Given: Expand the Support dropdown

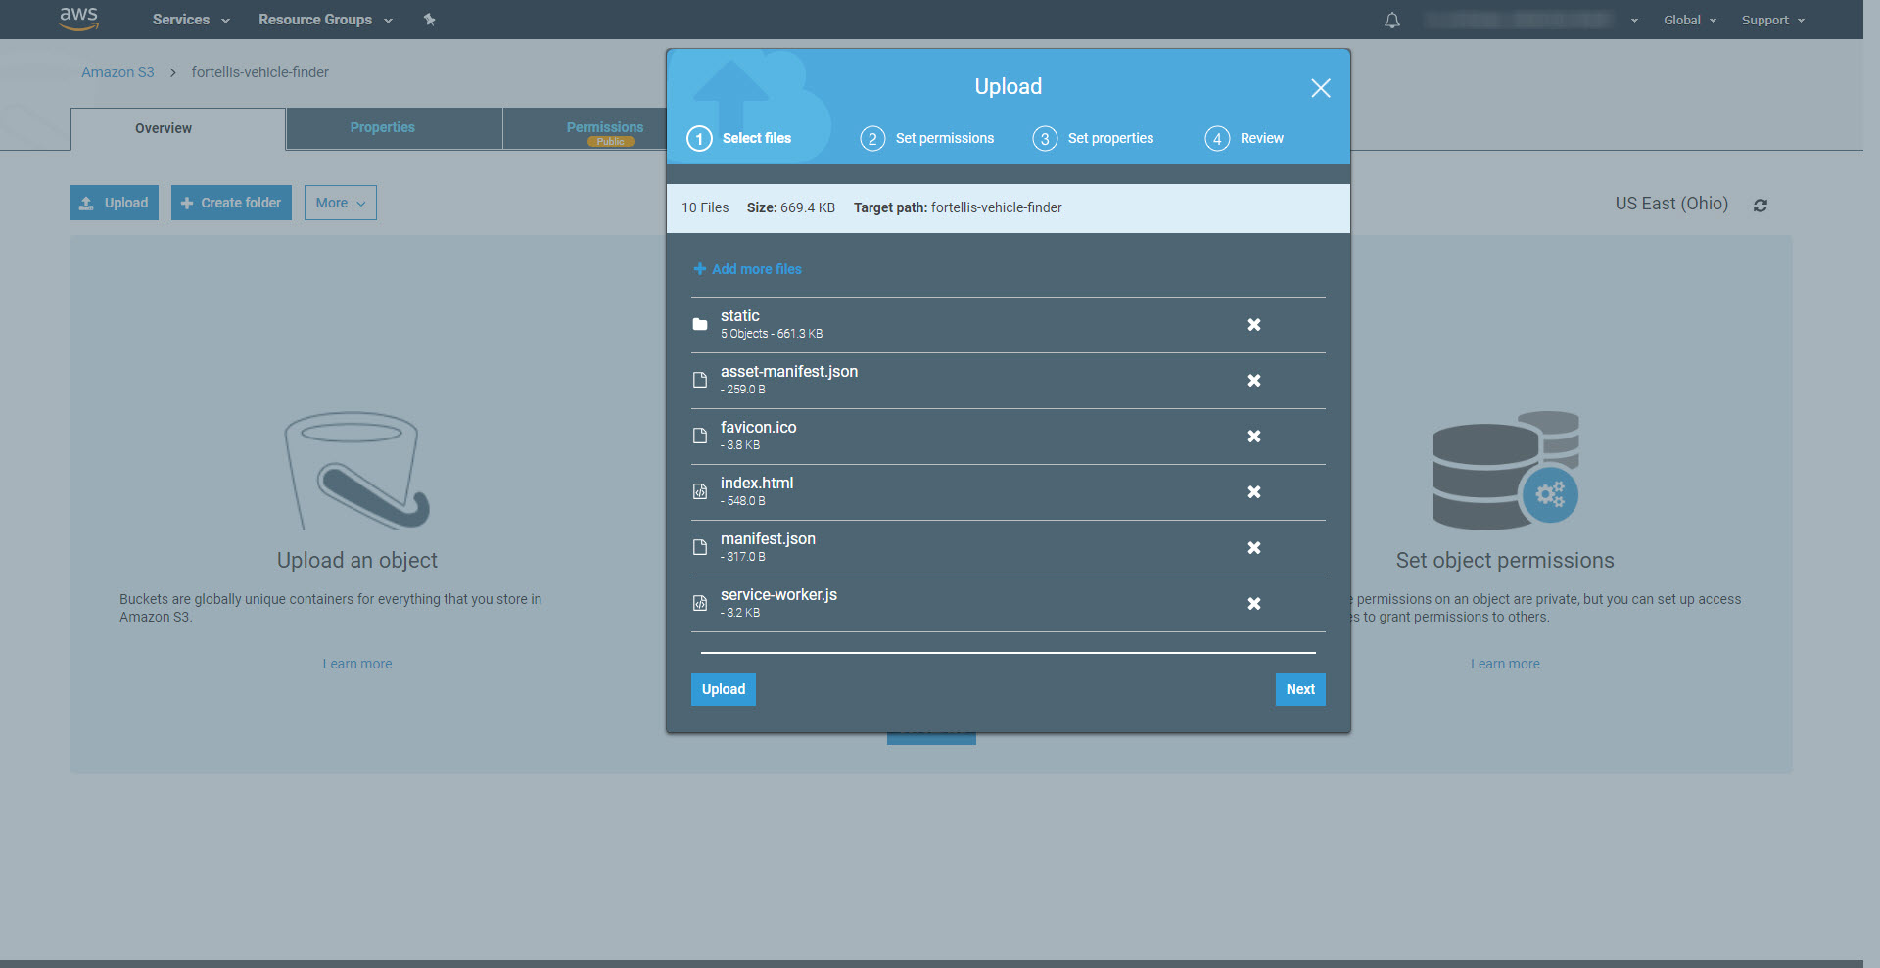Looking at the screenshot, I should click(1772, 21).
